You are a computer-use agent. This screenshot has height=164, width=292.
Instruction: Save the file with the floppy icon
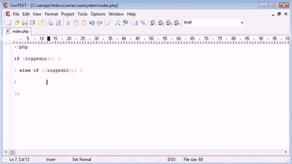click(x=24, y=23)
